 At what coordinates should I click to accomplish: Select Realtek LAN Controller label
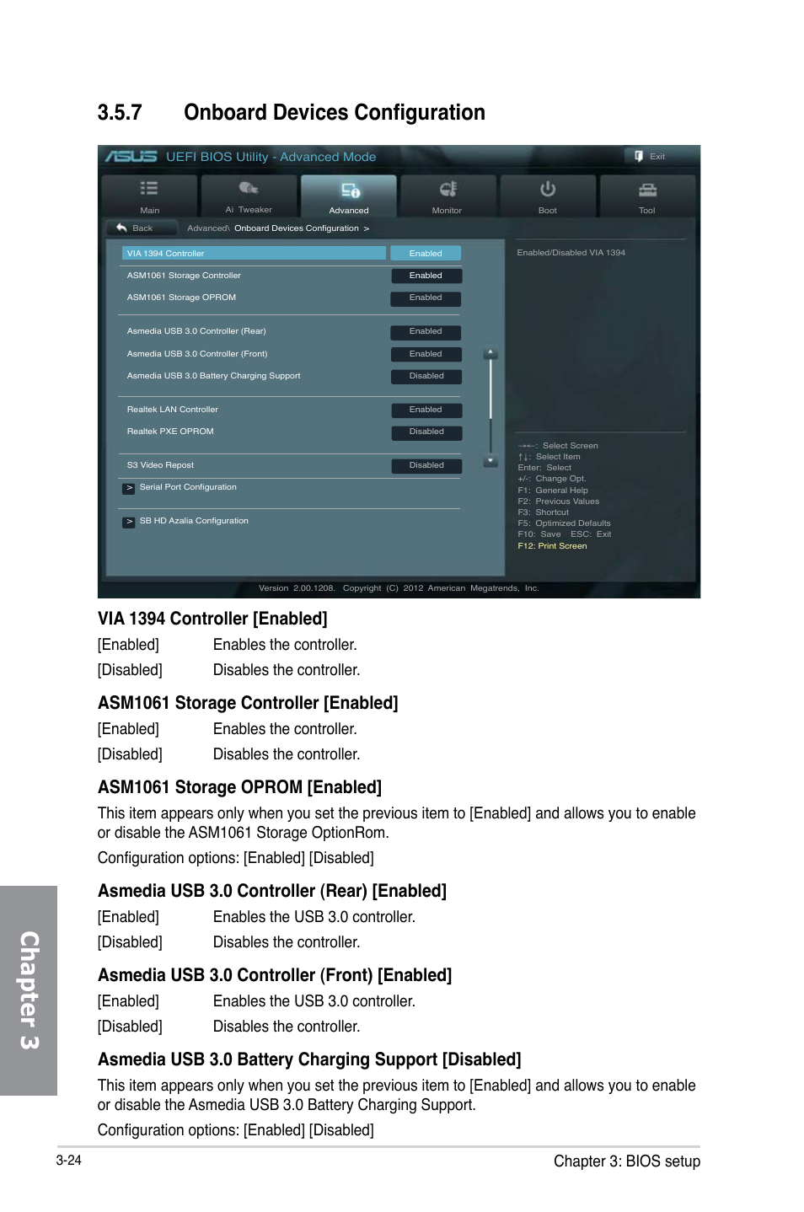172,410
